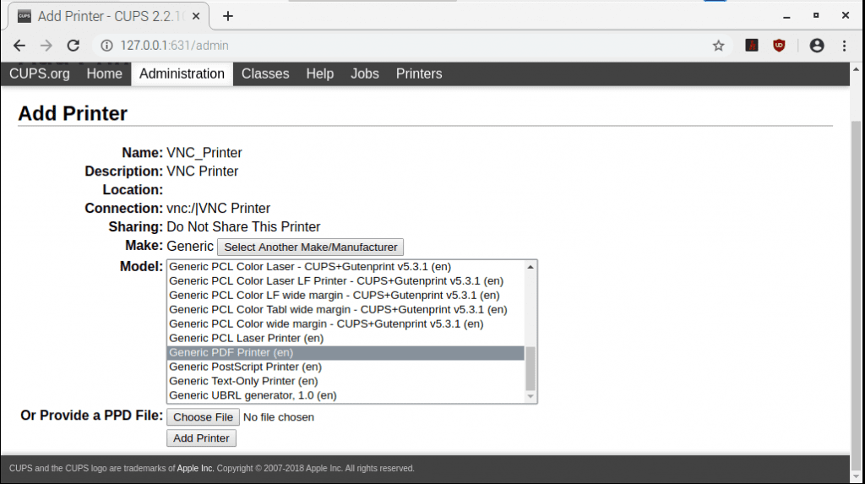This screenshot has width=865, height=484.
Task: Click the browser back arrow
Action: pos(19,46)
